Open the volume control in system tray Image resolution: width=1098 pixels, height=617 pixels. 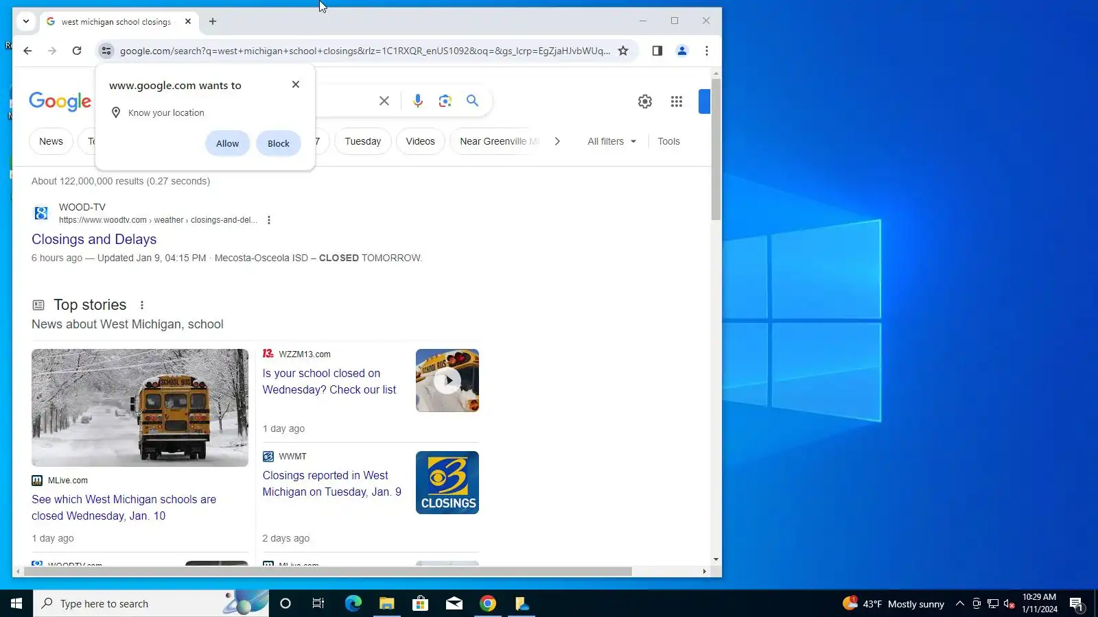click(1009, 604)
